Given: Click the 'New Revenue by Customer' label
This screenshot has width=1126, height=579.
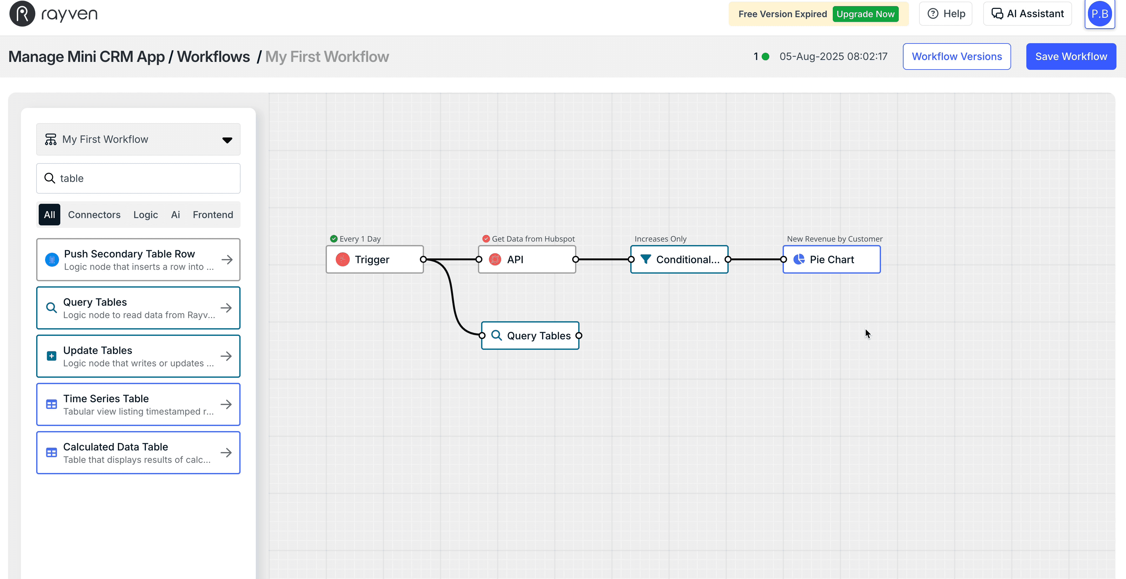Looking at the screenshot, I should tap(834, 239).
